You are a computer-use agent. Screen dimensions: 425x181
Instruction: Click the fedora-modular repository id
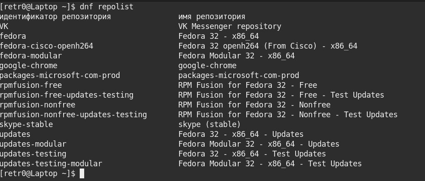coord(31,56)
